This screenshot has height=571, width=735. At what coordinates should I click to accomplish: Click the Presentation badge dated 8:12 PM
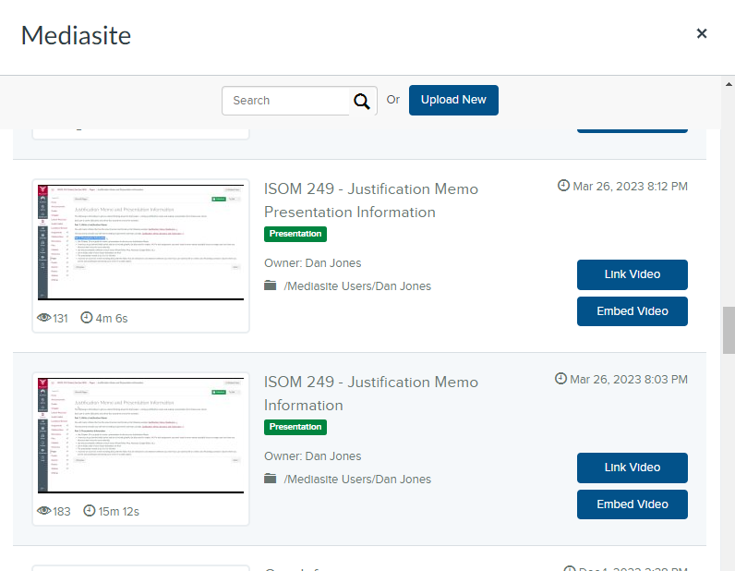pyautogui.click(x=295, y=234)
